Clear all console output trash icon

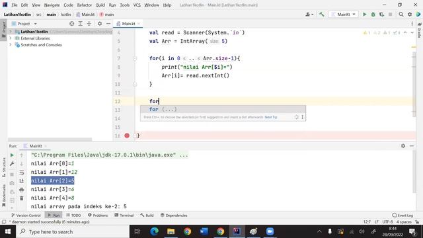(22, 198)
